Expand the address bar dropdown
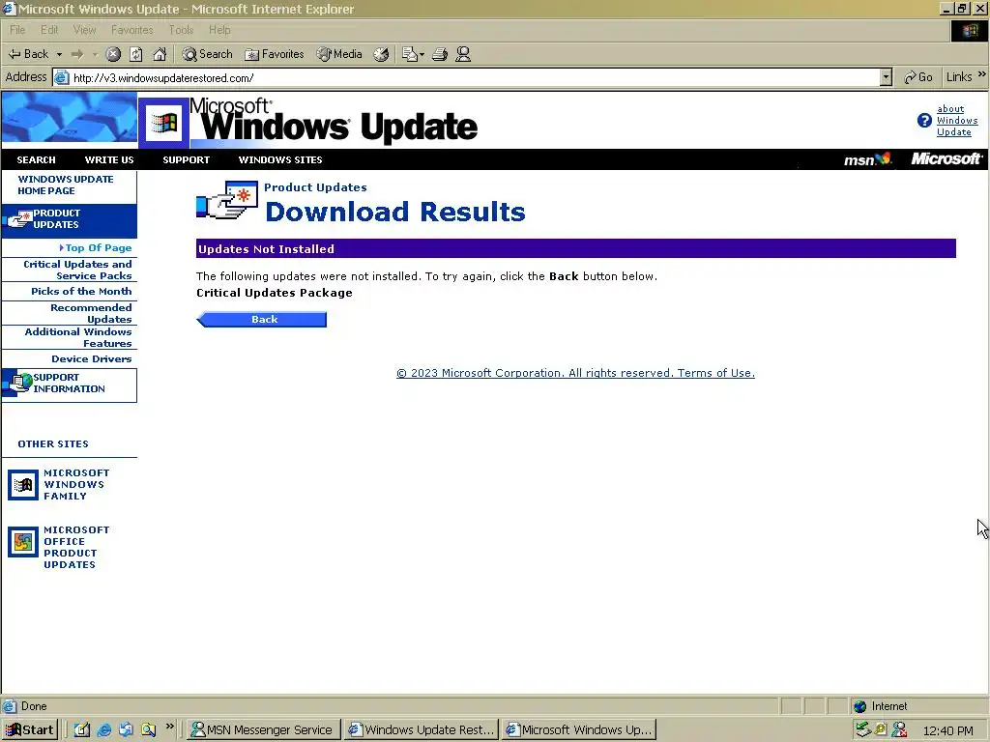Viewport: 990px width, 742px height. [886, 77]
